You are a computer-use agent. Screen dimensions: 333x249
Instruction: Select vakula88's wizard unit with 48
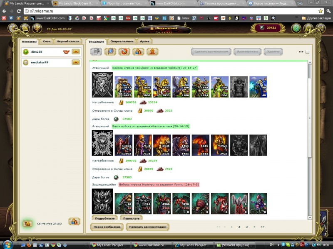258,87
